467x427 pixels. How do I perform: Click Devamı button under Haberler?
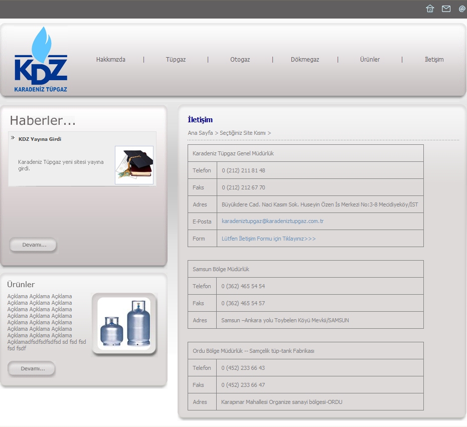[33, 245]
